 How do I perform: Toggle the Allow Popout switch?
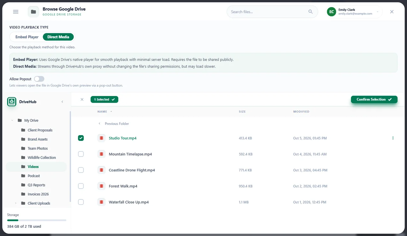pyautogui.click(x=39, y=79)
